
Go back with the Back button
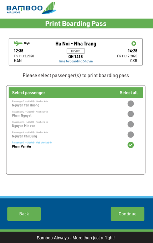24,214
